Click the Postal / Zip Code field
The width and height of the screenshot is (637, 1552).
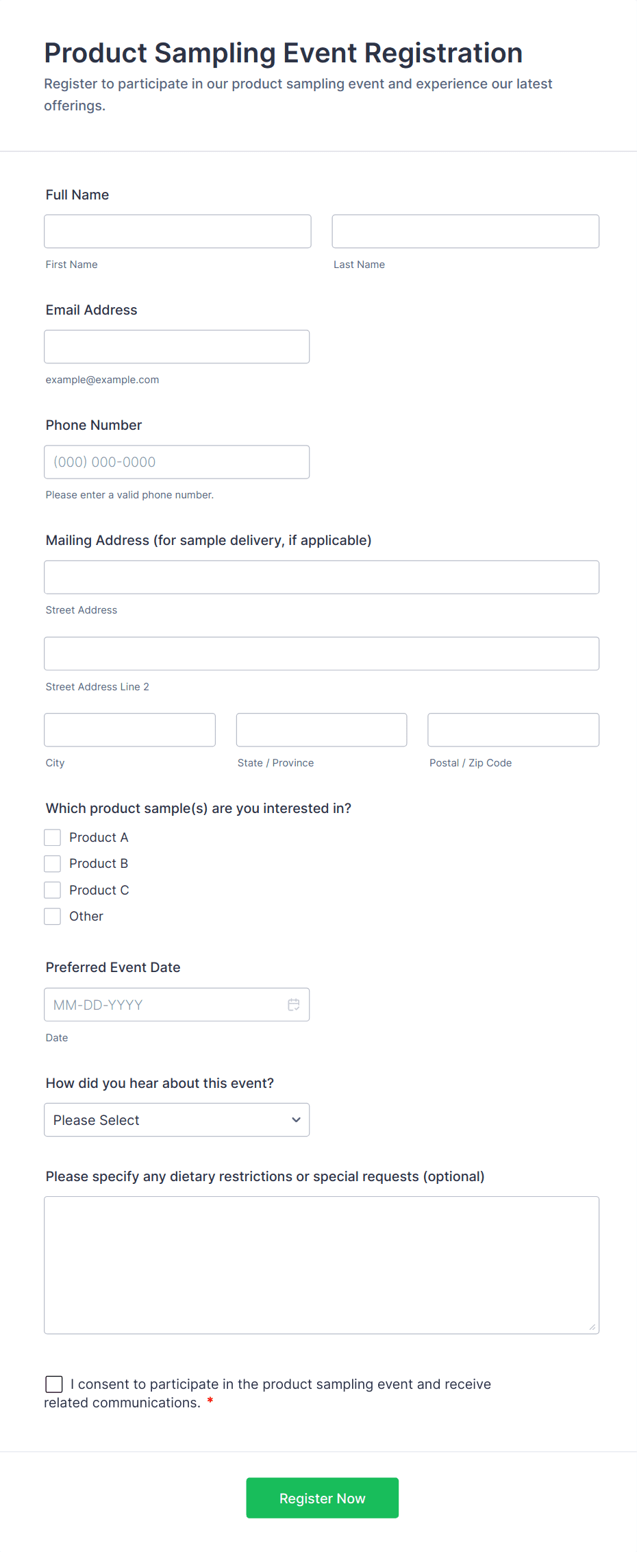click(512, 729)
